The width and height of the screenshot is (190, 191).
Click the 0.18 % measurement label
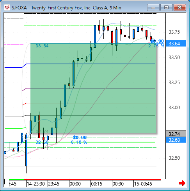pyautogui.click(x=79, y=142)
